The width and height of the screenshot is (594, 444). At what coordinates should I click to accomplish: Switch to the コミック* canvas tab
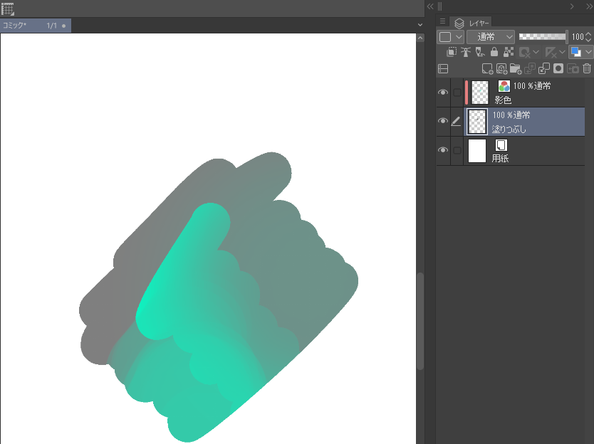click(x=35, y=26)
